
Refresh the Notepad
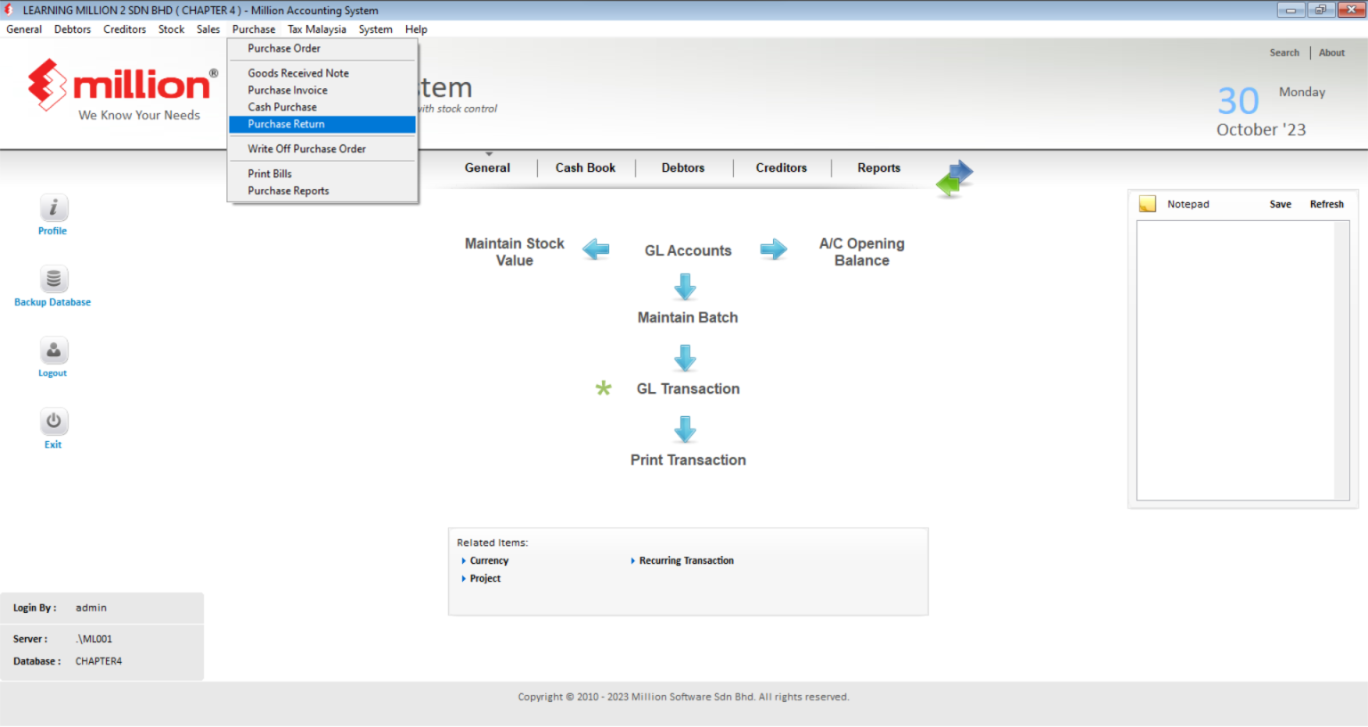[x=1326, y=204]
